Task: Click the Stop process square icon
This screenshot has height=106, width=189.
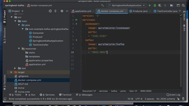Action: (165, 5)
